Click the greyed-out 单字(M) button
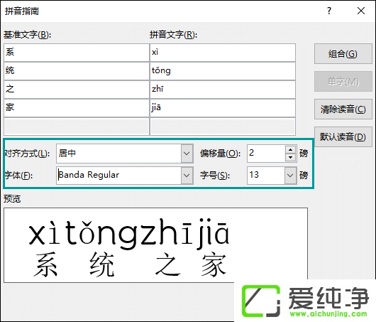This screenshot has width=376, height=322. tap(343, 82)
